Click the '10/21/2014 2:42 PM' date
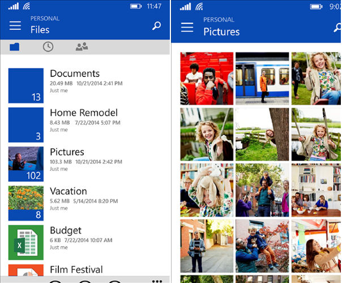 point(99,162)
